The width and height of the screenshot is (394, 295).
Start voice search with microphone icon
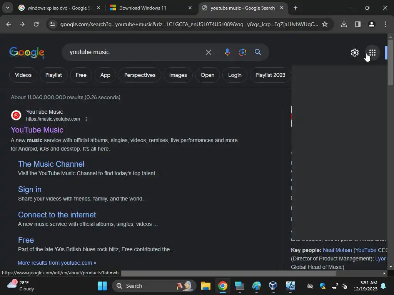pyautogui.click(x=227, y=52)
